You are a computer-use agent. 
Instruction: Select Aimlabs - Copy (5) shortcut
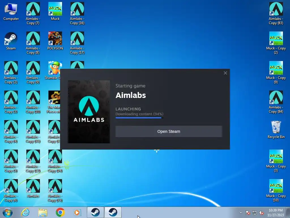tap(11, 161)
